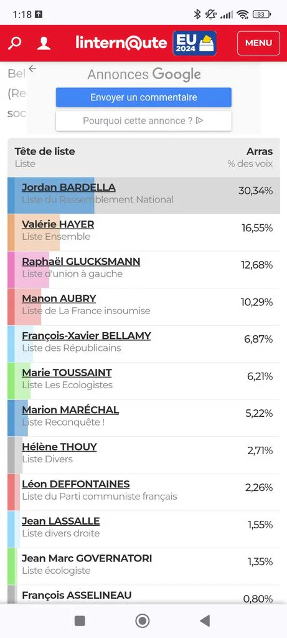Tap the Wi-Fi status bar icon

click(243, 15)
